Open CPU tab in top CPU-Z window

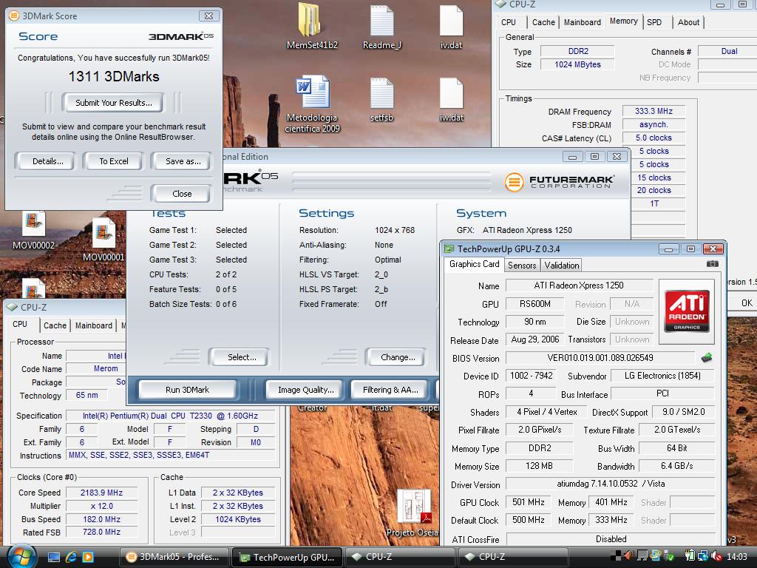click(x=509, y=22)
